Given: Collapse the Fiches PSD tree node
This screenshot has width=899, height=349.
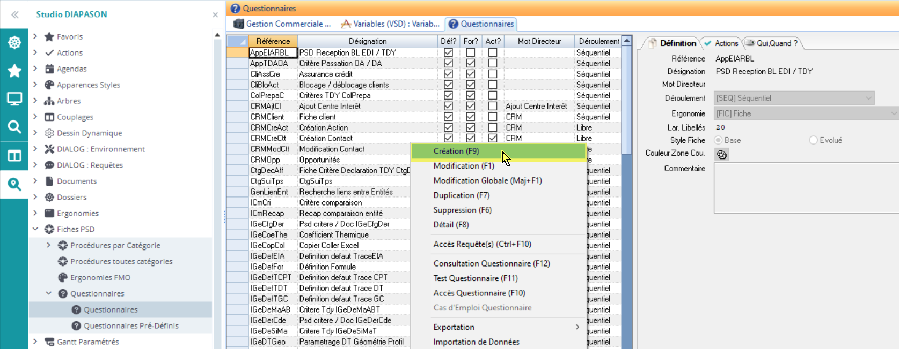Looking at the screenshot, I should pyautogui.click(x=35, y=229).
